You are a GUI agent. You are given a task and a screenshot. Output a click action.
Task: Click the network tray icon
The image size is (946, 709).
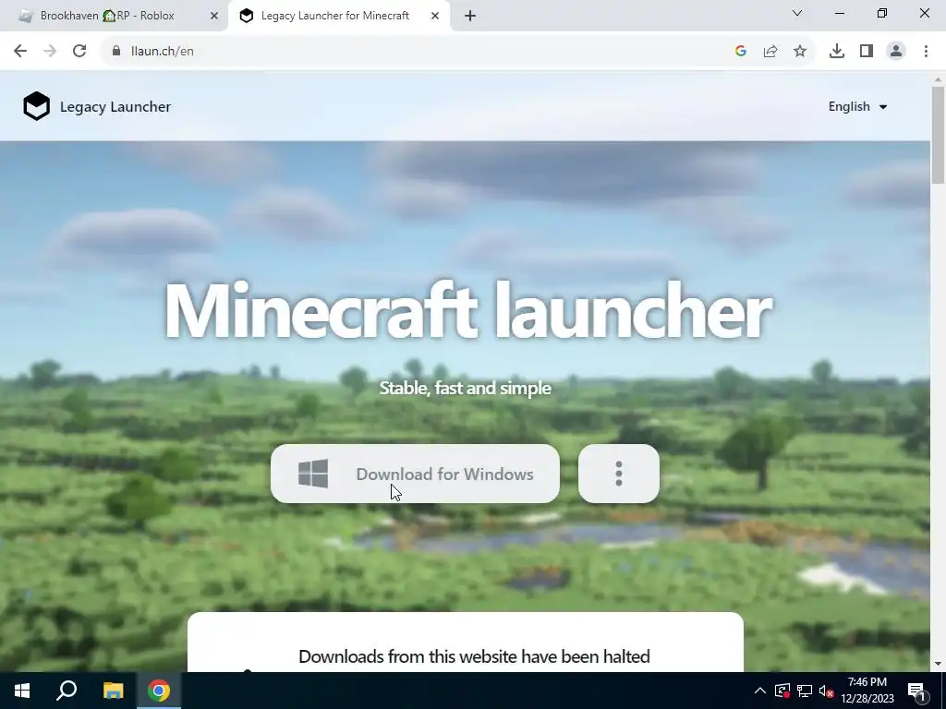(805, 691)
